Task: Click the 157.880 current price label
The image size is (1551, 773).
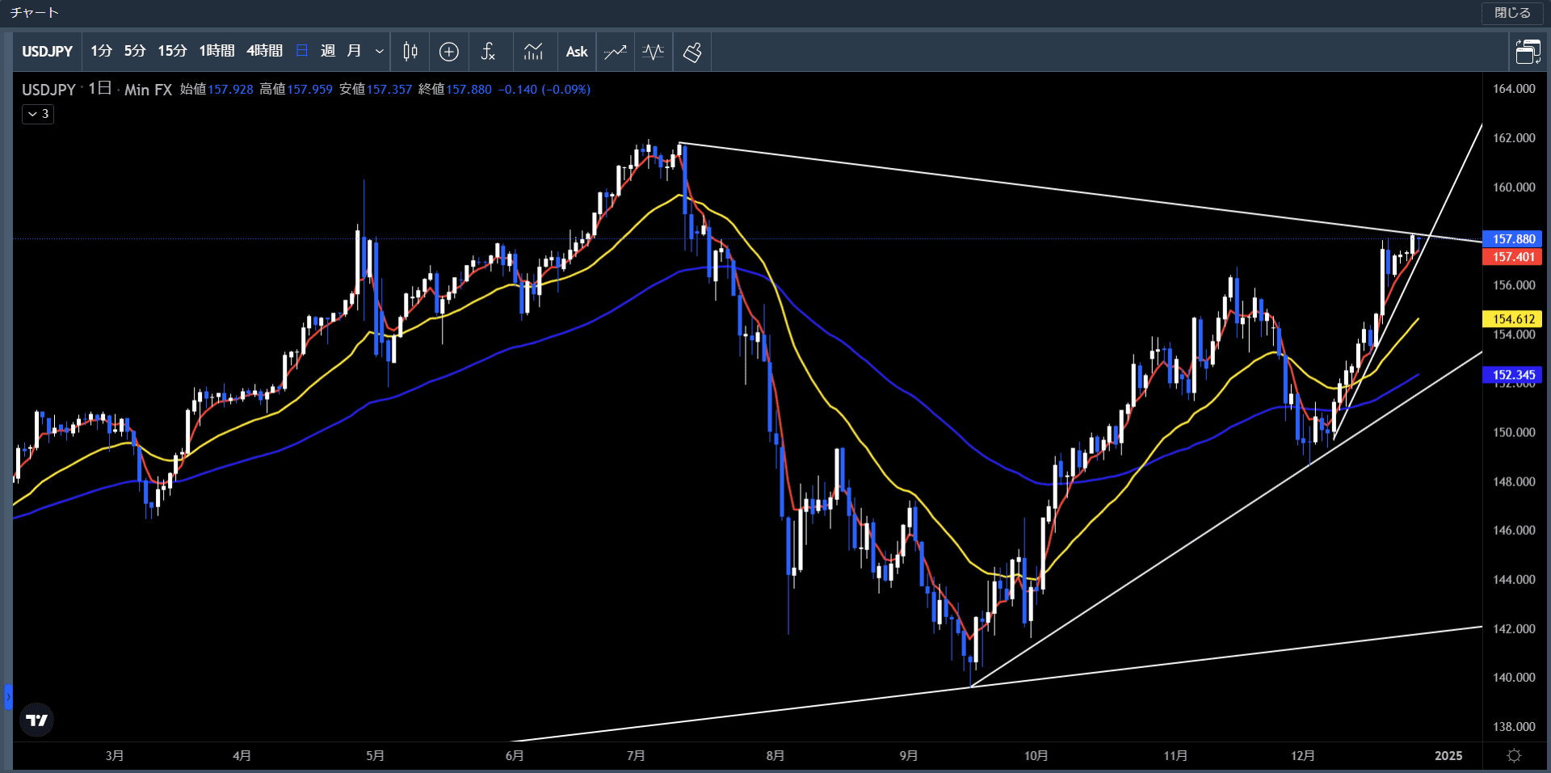Action: pyautogui.click(x=1513, y=239)
